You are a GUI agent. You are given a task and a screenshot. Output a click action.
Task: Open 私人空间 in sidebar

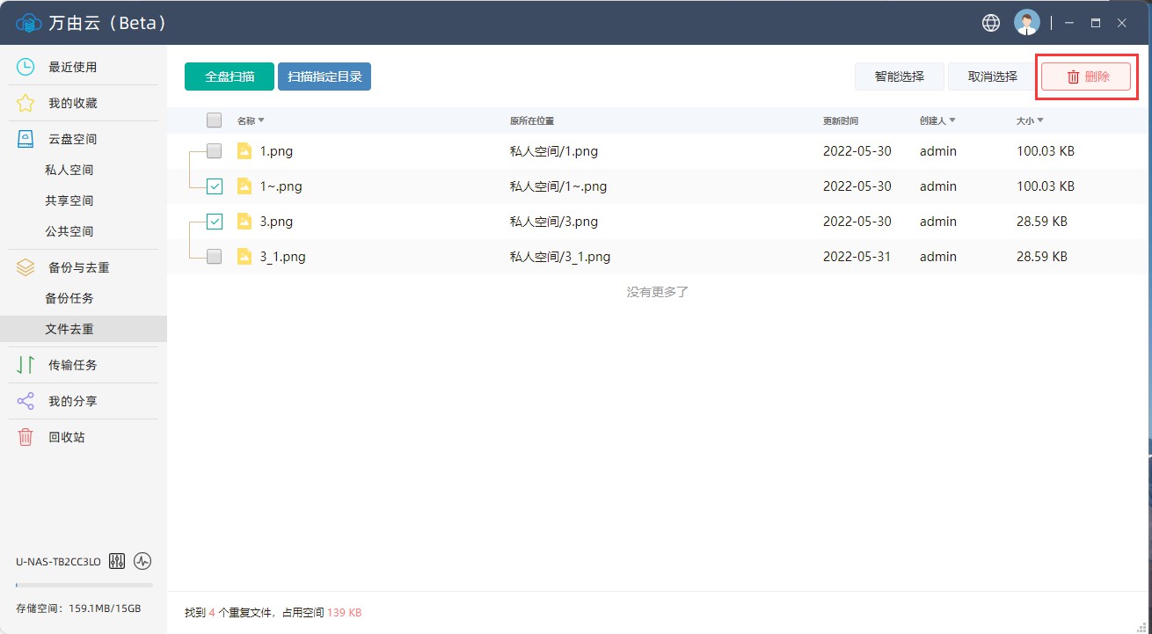pyautogui.click(x=69, y=170)
